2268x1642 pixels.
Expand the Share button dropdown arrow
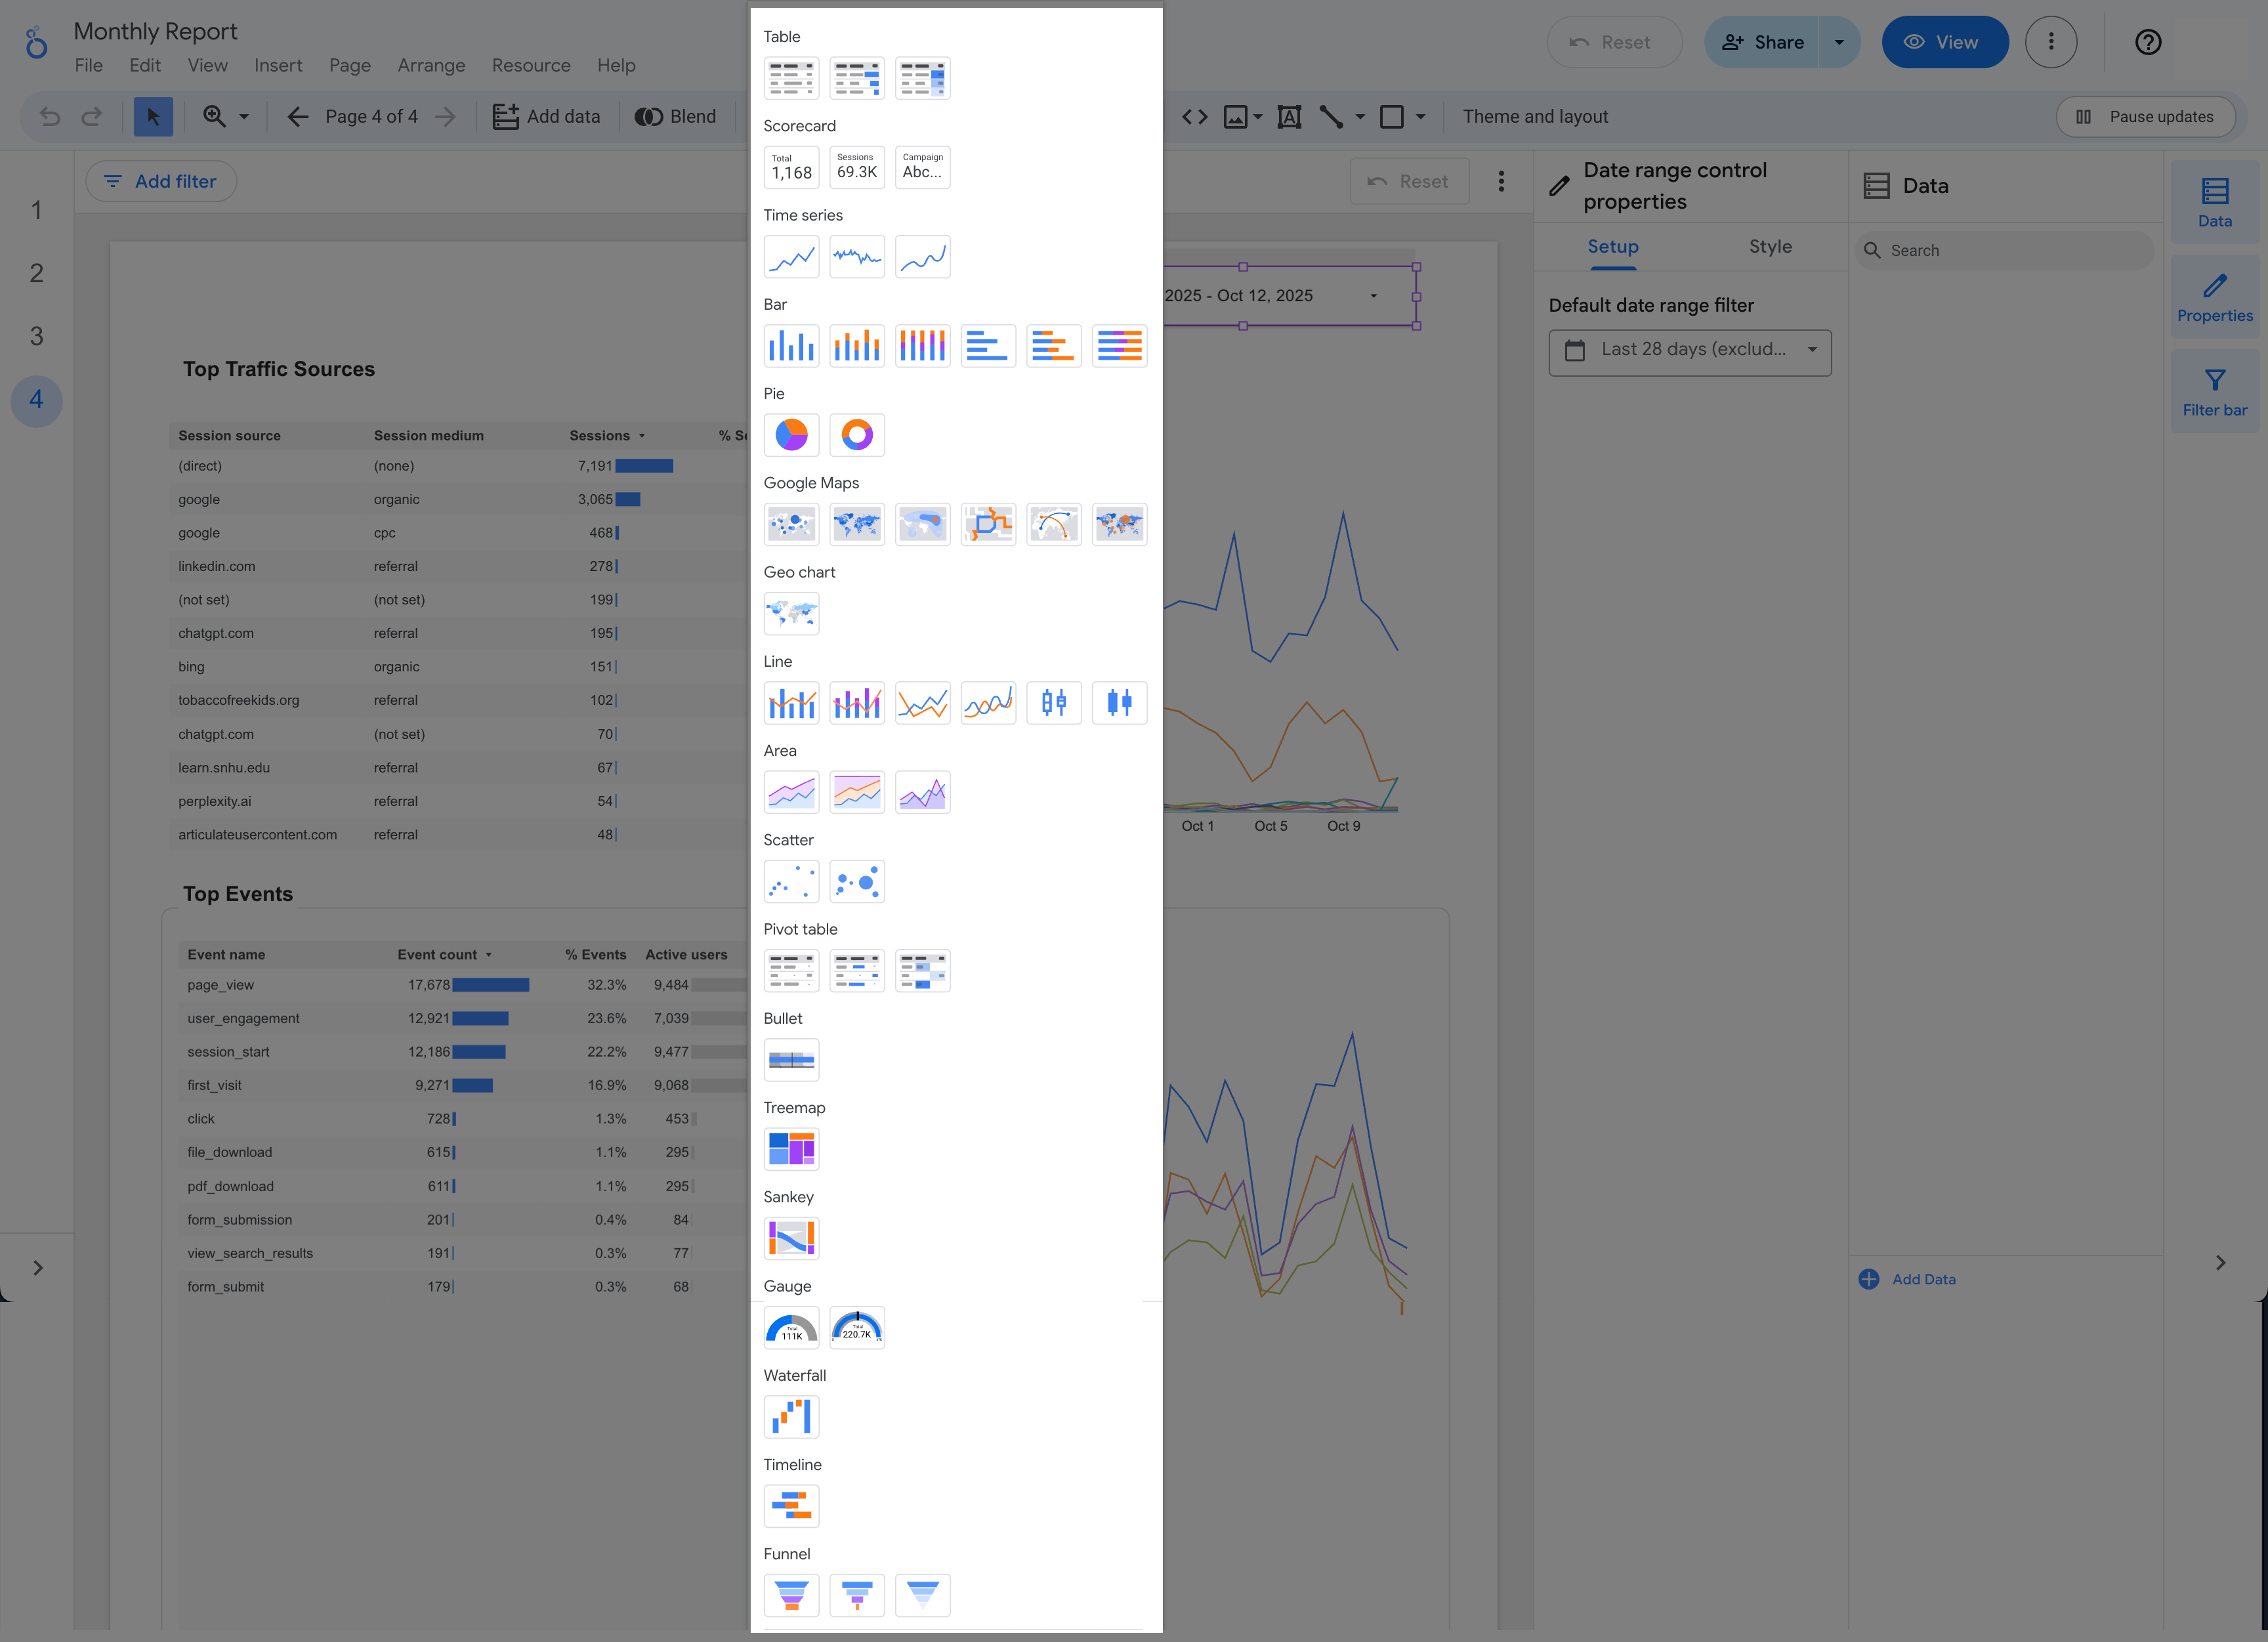(x=1838, y=42)
